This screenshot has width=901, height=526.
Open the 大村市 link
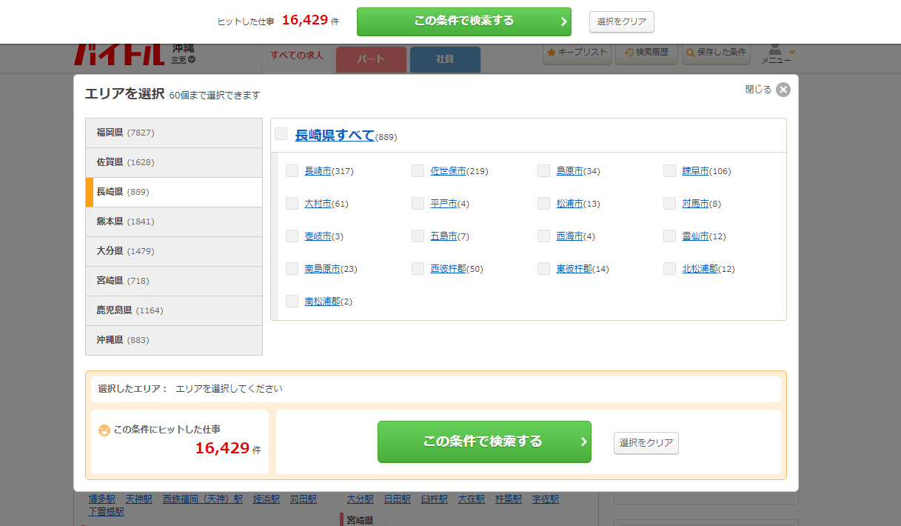coord(318,204)
